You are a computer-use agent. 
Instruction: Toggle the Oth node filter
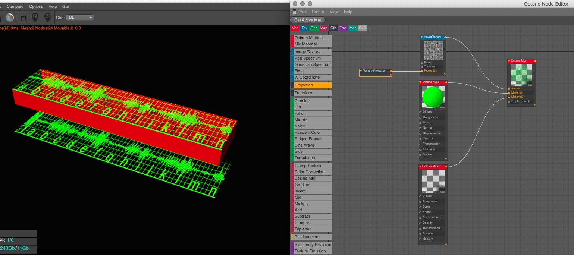[333, 28]
